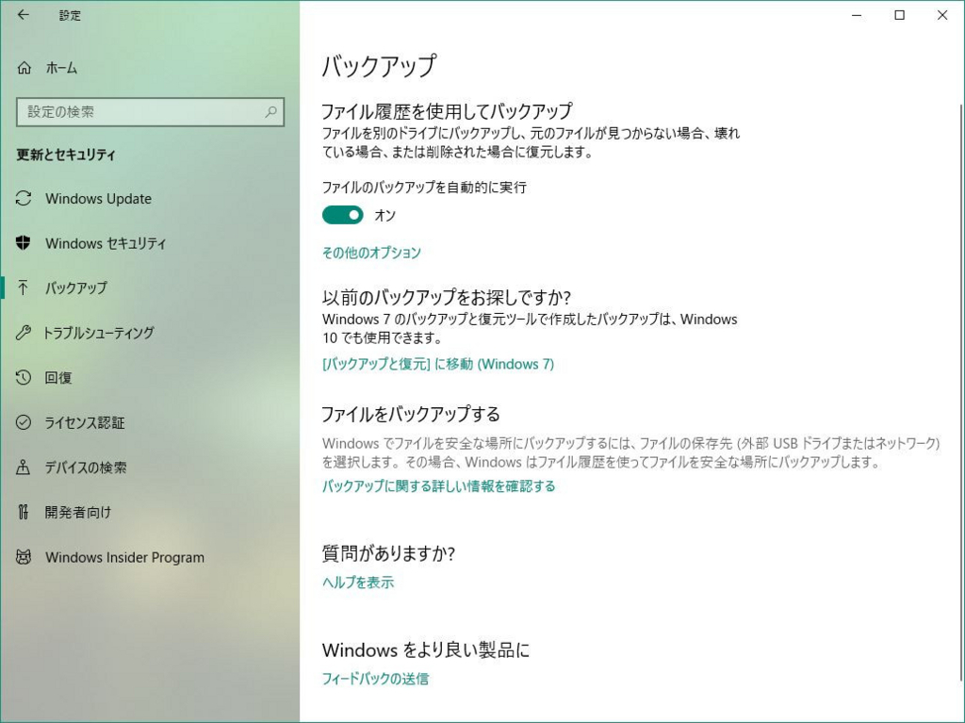Focus the 設定の検索 search box
Viewport: 965px width, 723px height.
(150, 112)
